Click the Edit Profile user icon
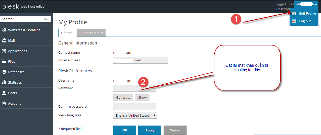Viewport: 321px width, 135px height. 294,14
